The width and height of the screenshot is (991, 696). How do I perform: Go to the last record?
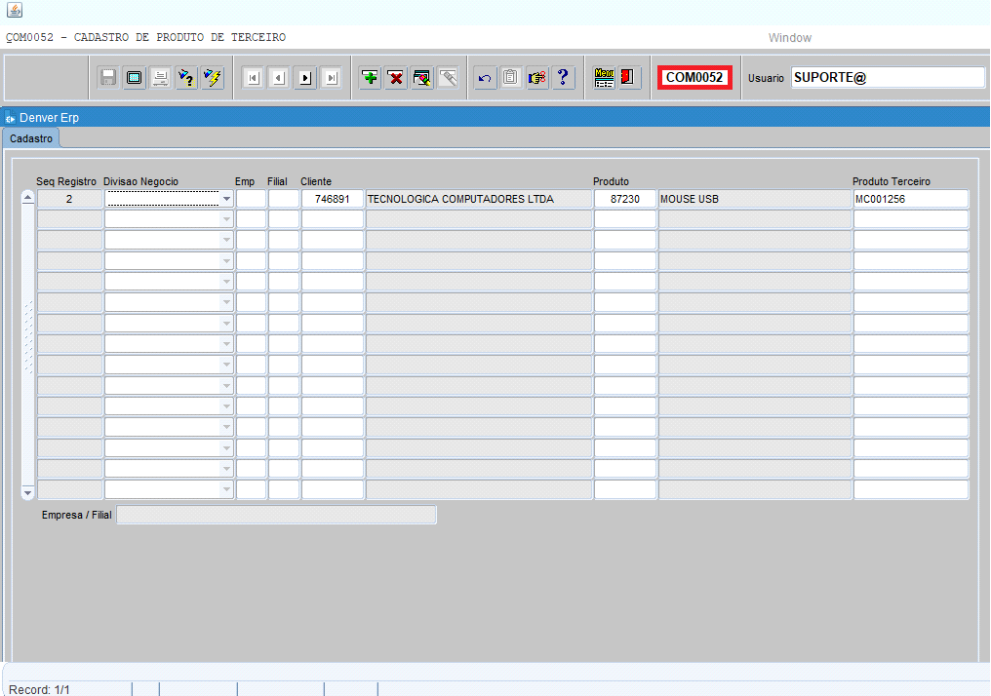click(x=332, y=78)
